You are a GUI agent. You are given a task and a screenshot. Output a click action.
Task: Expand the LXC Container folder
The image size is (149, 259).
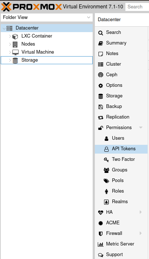point(10,36)
